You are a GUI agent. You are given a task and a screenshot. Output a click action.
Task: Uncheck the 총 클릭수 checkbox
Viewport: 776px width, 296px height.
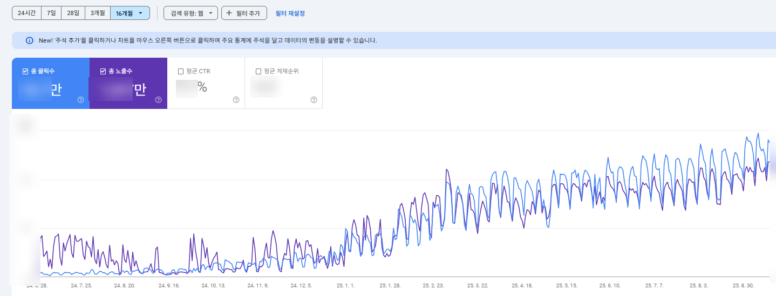point(25,71)
